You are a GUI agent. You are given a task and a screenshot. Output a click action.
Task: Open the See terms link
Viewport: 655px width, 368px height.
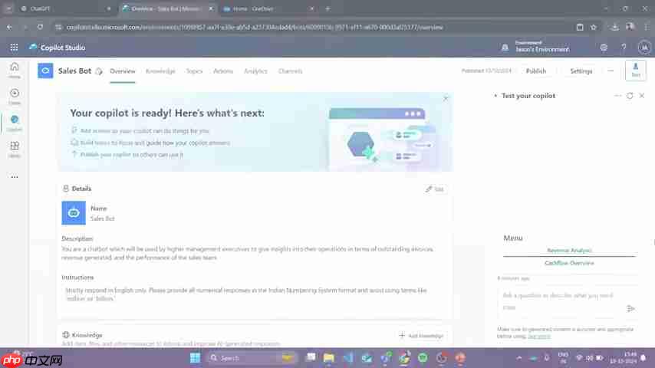point(539,337)
